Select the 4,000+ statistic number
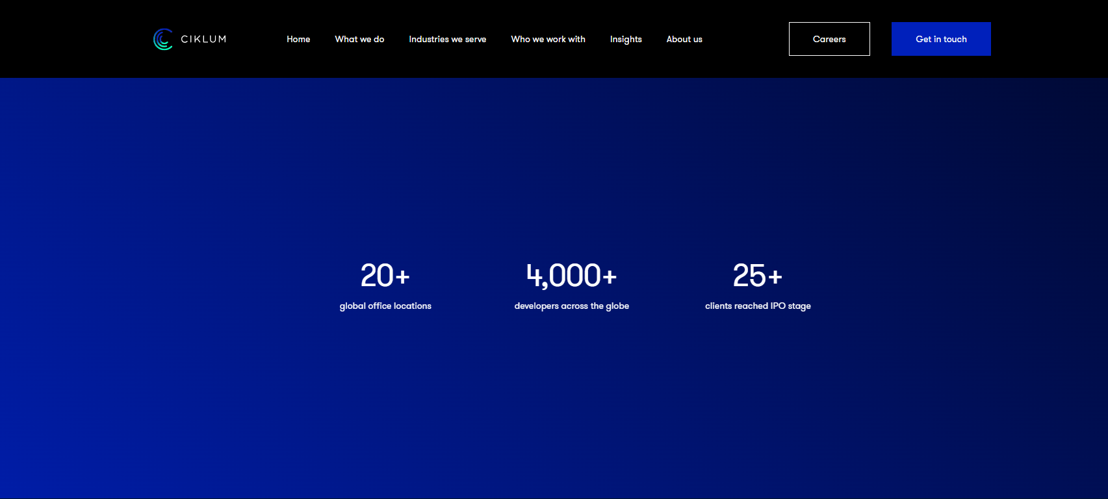The width and height of the screenshot is (1108, 499). coord(571,276)
